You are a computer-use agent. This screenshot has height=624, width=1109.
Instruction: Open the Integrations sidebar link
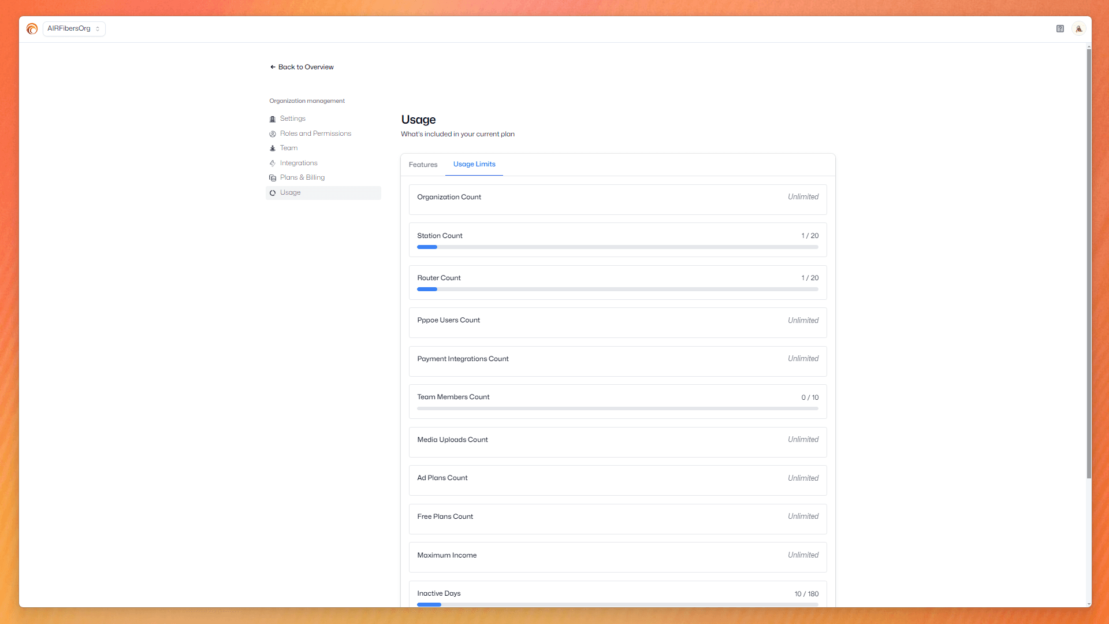pos(299,163)
